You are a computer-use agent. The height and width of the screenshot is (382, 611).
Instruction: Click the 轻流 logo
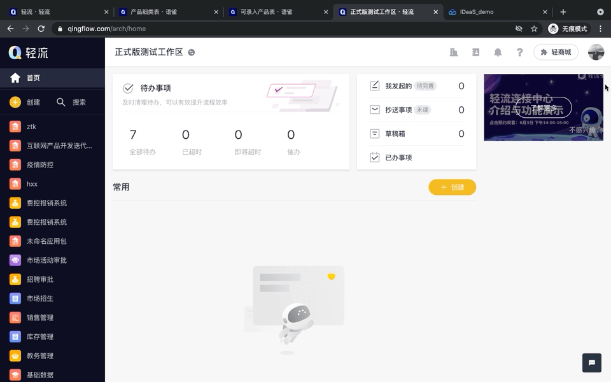(29, 52)
